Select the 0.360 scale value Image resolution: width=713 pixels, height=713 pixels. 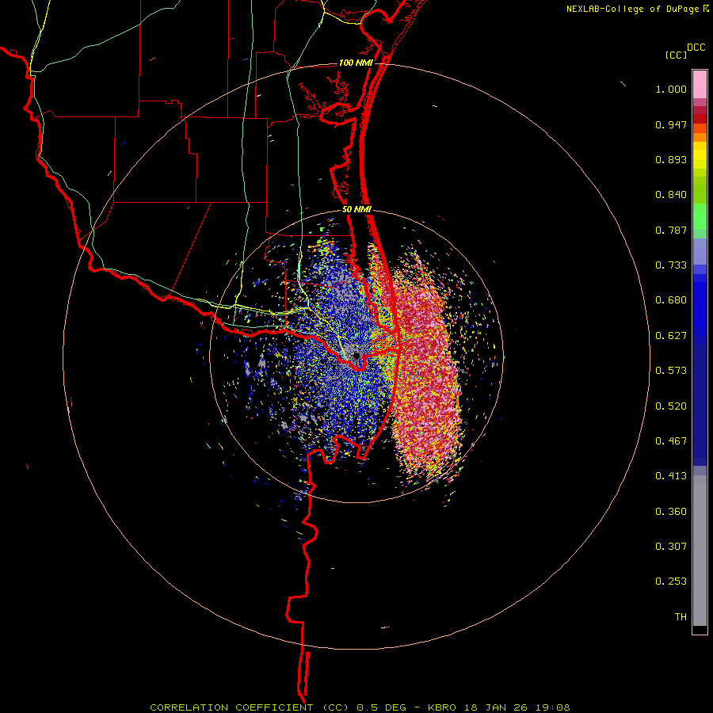(x=671, y=512)
